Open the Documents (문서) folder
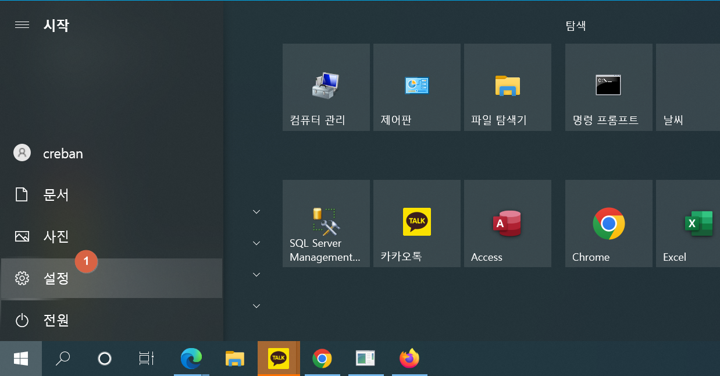Image resolution: width=720 pixels, height=376 pixels. 112,194
